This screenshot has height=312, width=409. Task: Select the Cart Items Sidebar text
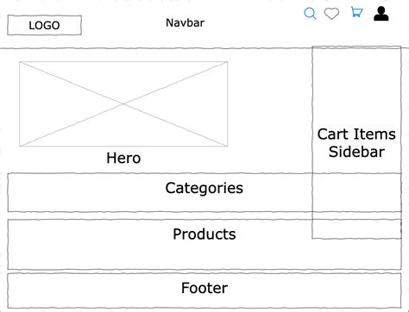(356, 143)
